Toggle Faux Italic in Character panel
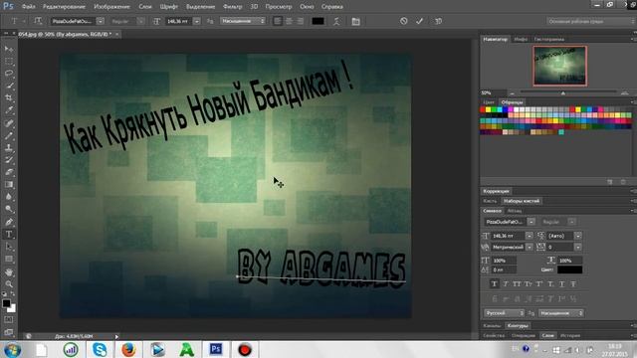This screenshot has height=358, width=637. pos(506,284)
